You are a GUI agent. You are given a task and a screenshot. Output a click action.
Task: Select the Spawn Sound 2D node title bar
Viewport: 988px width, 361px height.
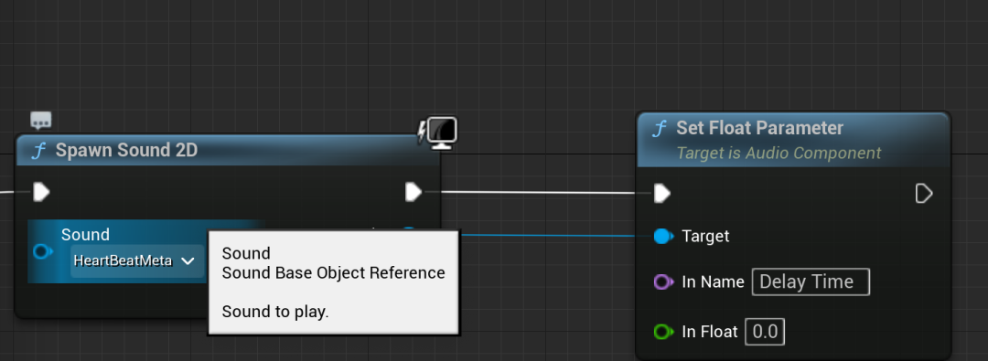227,151
